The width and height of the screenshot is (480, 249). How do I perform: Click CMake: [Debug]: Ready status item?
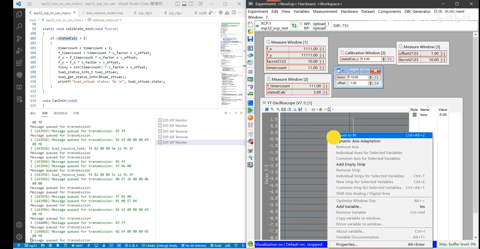(x=159, y=245)
